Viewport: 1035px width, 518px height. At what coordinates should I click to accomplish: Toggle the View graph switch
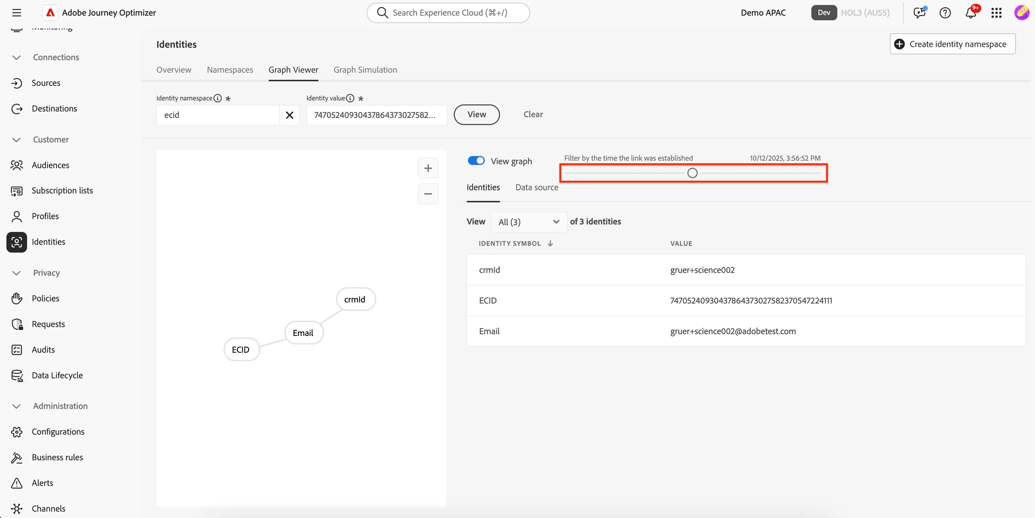click(476, 161)
